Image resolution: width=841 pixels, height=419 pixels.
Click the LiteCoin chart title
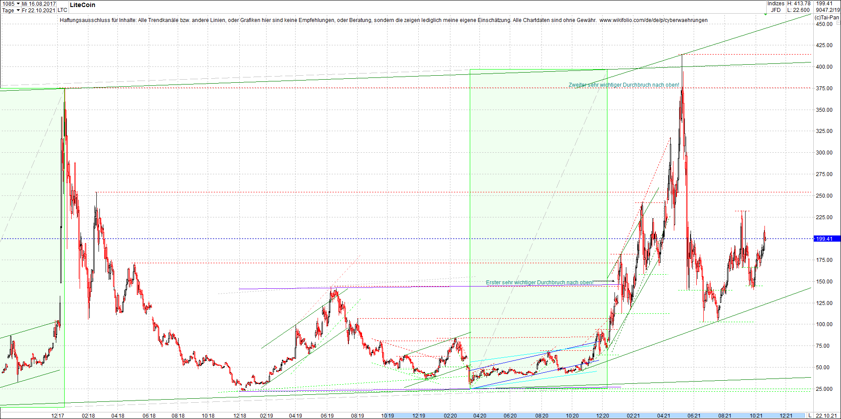point(82,5)
